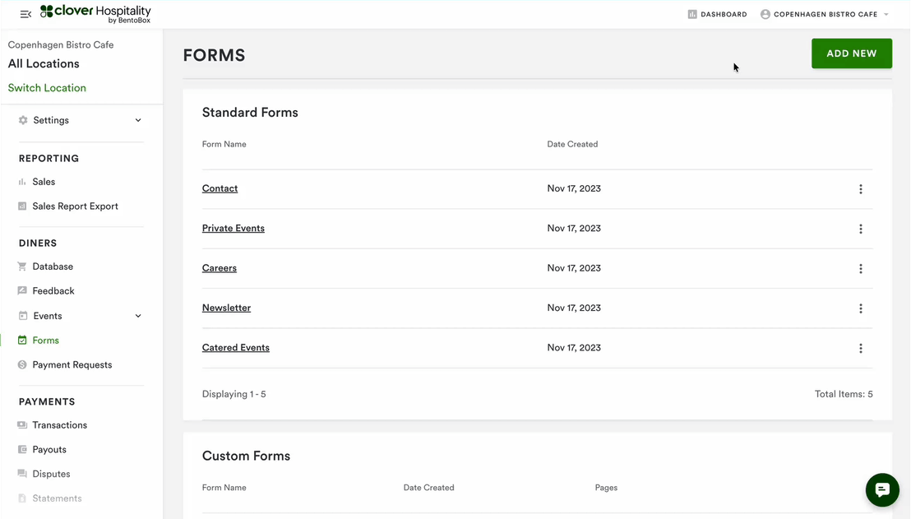The width and height of the screenshot is (911, 519).
Task: Click the Switch Location link
Action: [47, 88]
